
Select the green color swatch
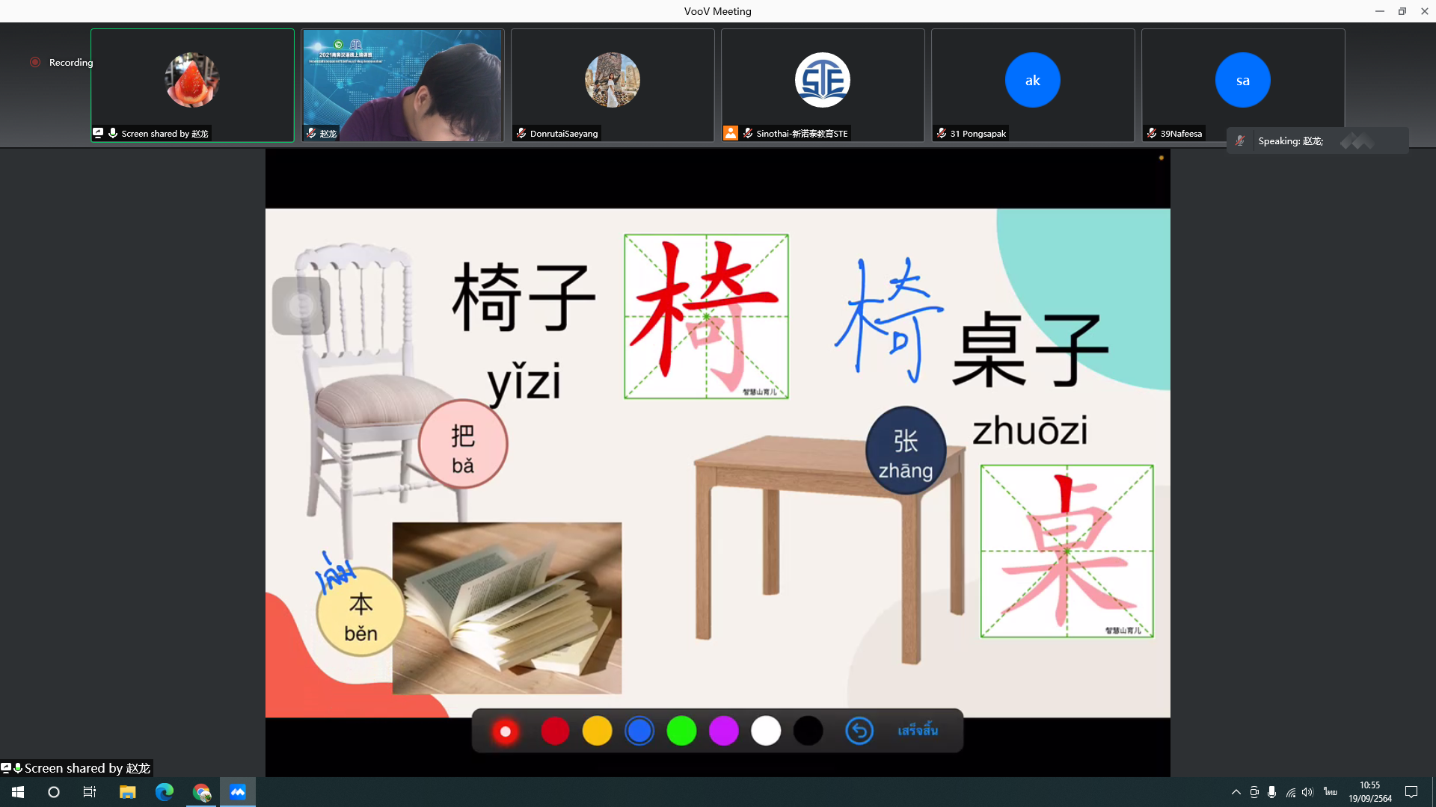pyautogui.click(x=681, y=731)
